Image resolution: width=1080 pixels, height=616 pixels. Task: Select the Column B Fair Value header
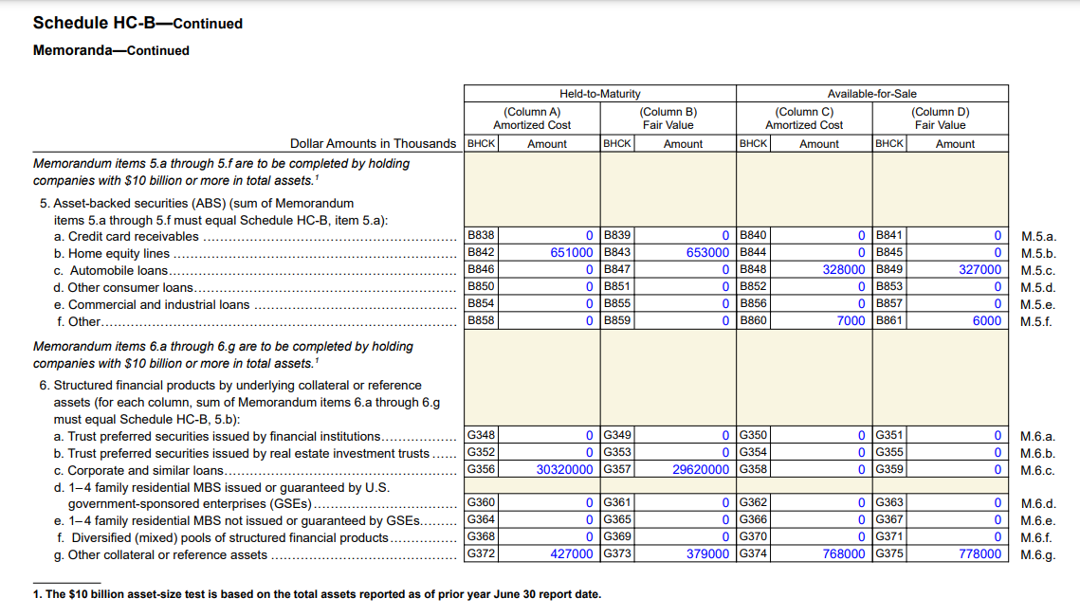point(668,118)
